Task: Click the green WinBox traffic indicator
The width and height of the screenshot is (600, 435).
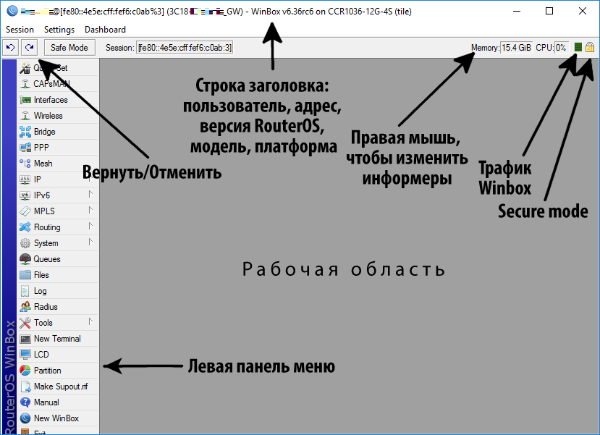Action: tap(578, 48)
